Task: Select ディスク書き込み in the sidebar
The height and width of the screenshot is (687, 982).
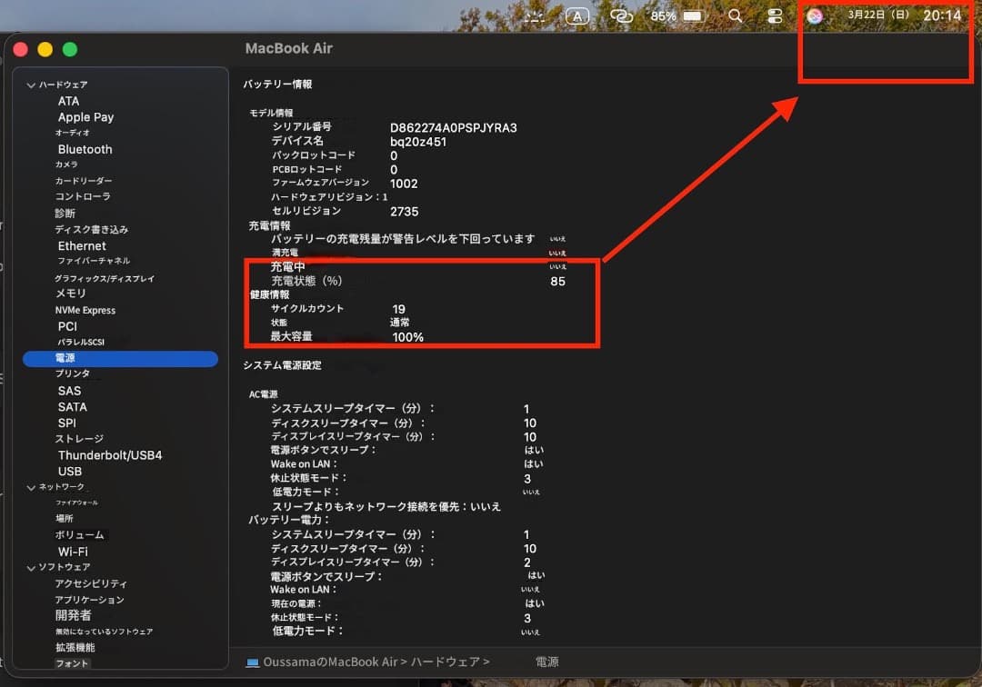Action: coord(92,230)
